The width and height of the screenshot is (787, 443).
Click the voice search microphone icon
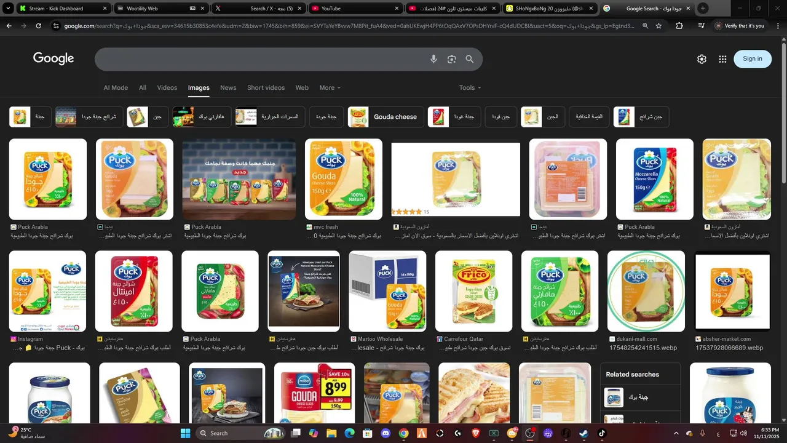(x=433, y=59)
